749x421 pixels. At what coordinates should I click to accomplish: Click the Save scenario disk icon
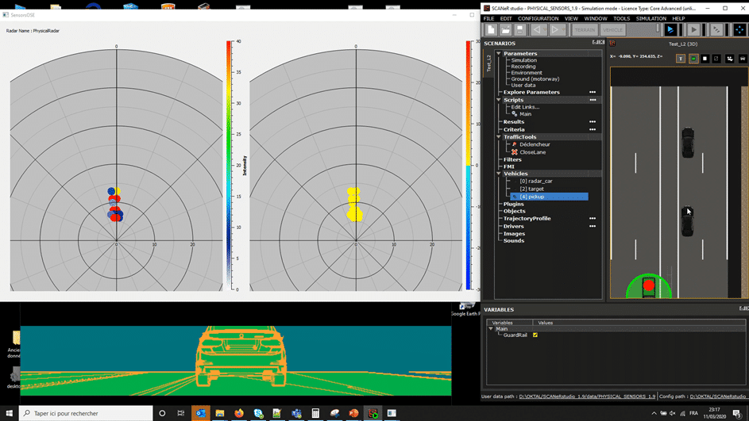click(x=520, y=30)
